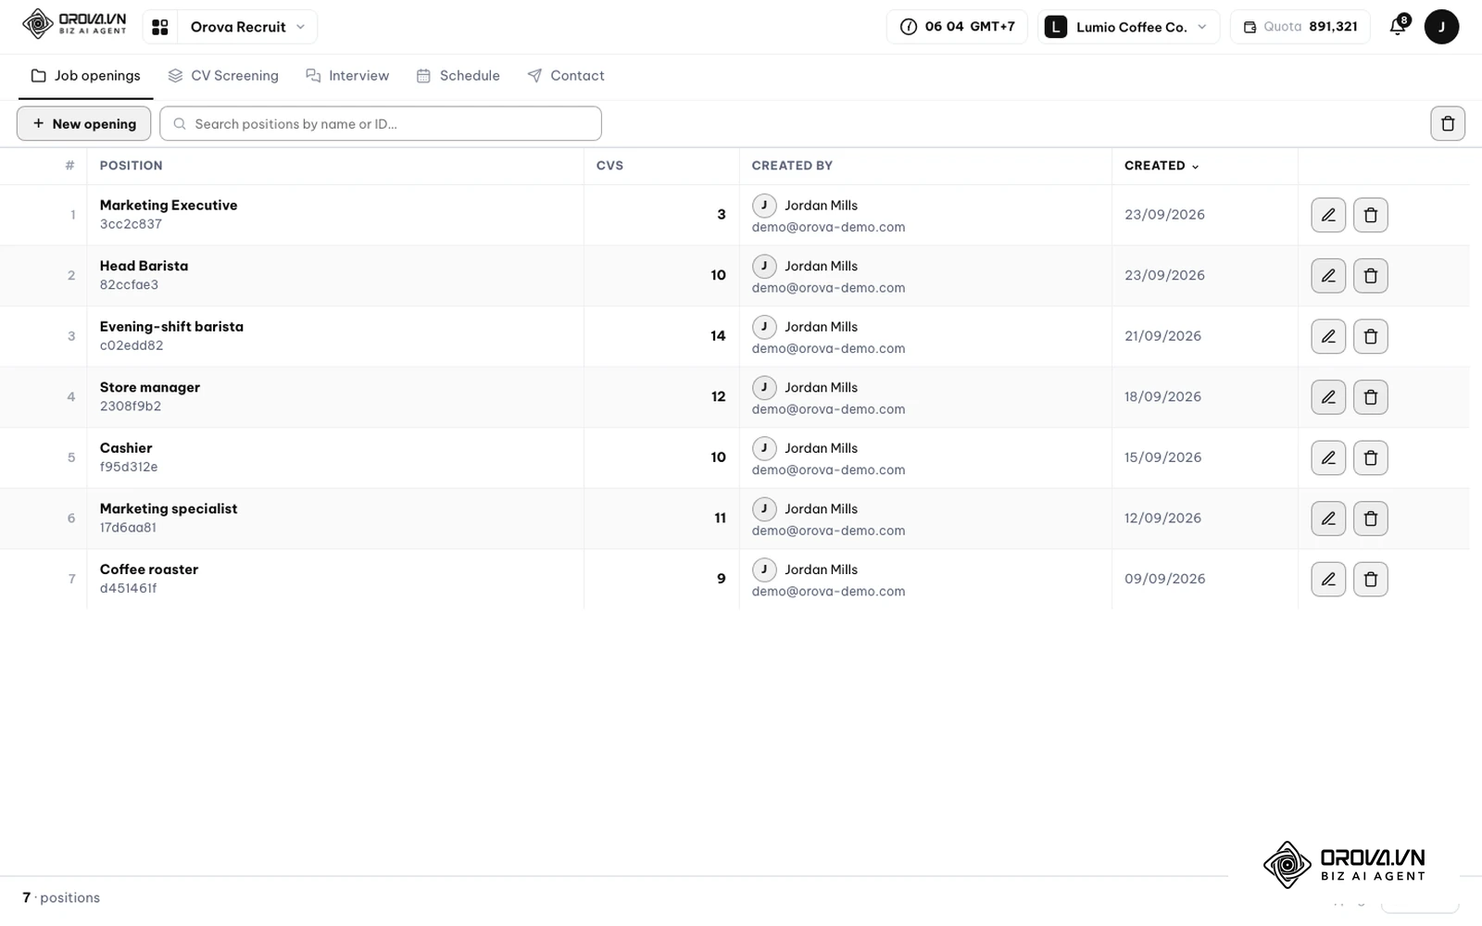
Task: Open the Lumio Coffee Co. workspace selector
Action: coord(1128,27)
